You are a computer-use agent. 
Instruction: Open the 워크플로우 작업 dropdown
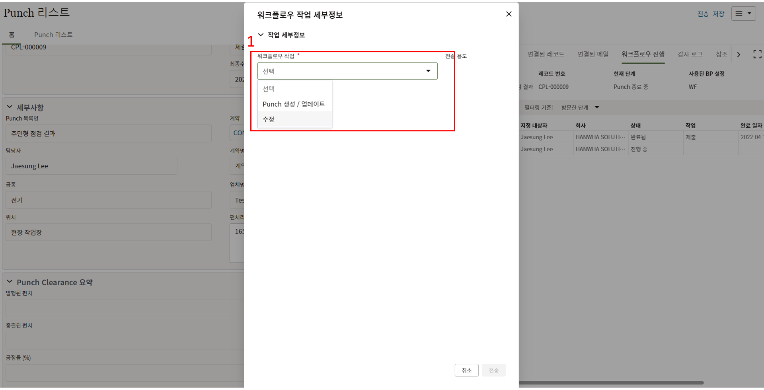tap(347, 71)
